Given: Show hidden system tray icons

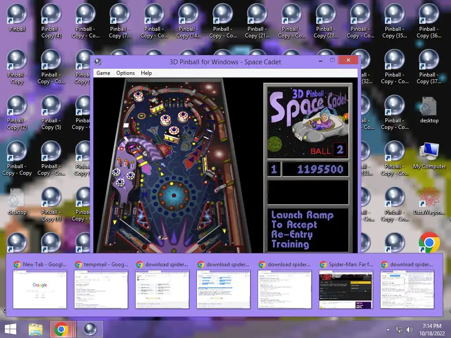Looking at the screenshot, I should pyautogui.click(x=388, y=330).
